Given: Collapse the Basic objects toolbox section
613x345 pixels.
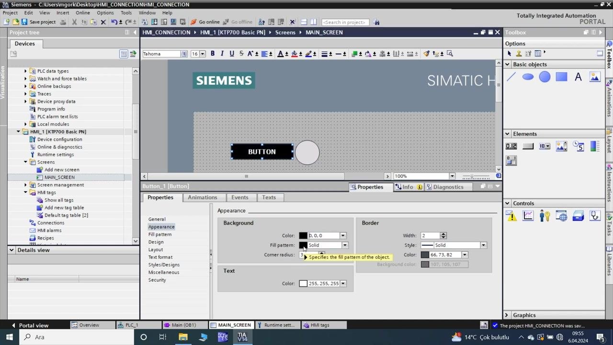Looking at the screenshot, I should point(507,64).
